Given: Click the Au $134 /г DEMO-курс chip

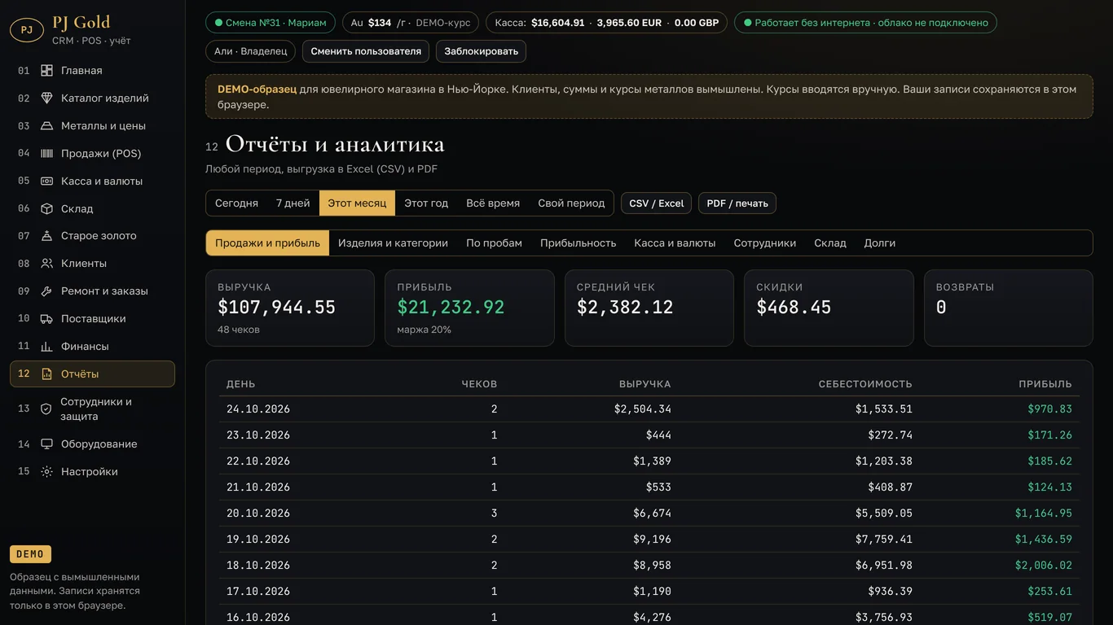Looking at the screenshot, I should tap(411, 23).
